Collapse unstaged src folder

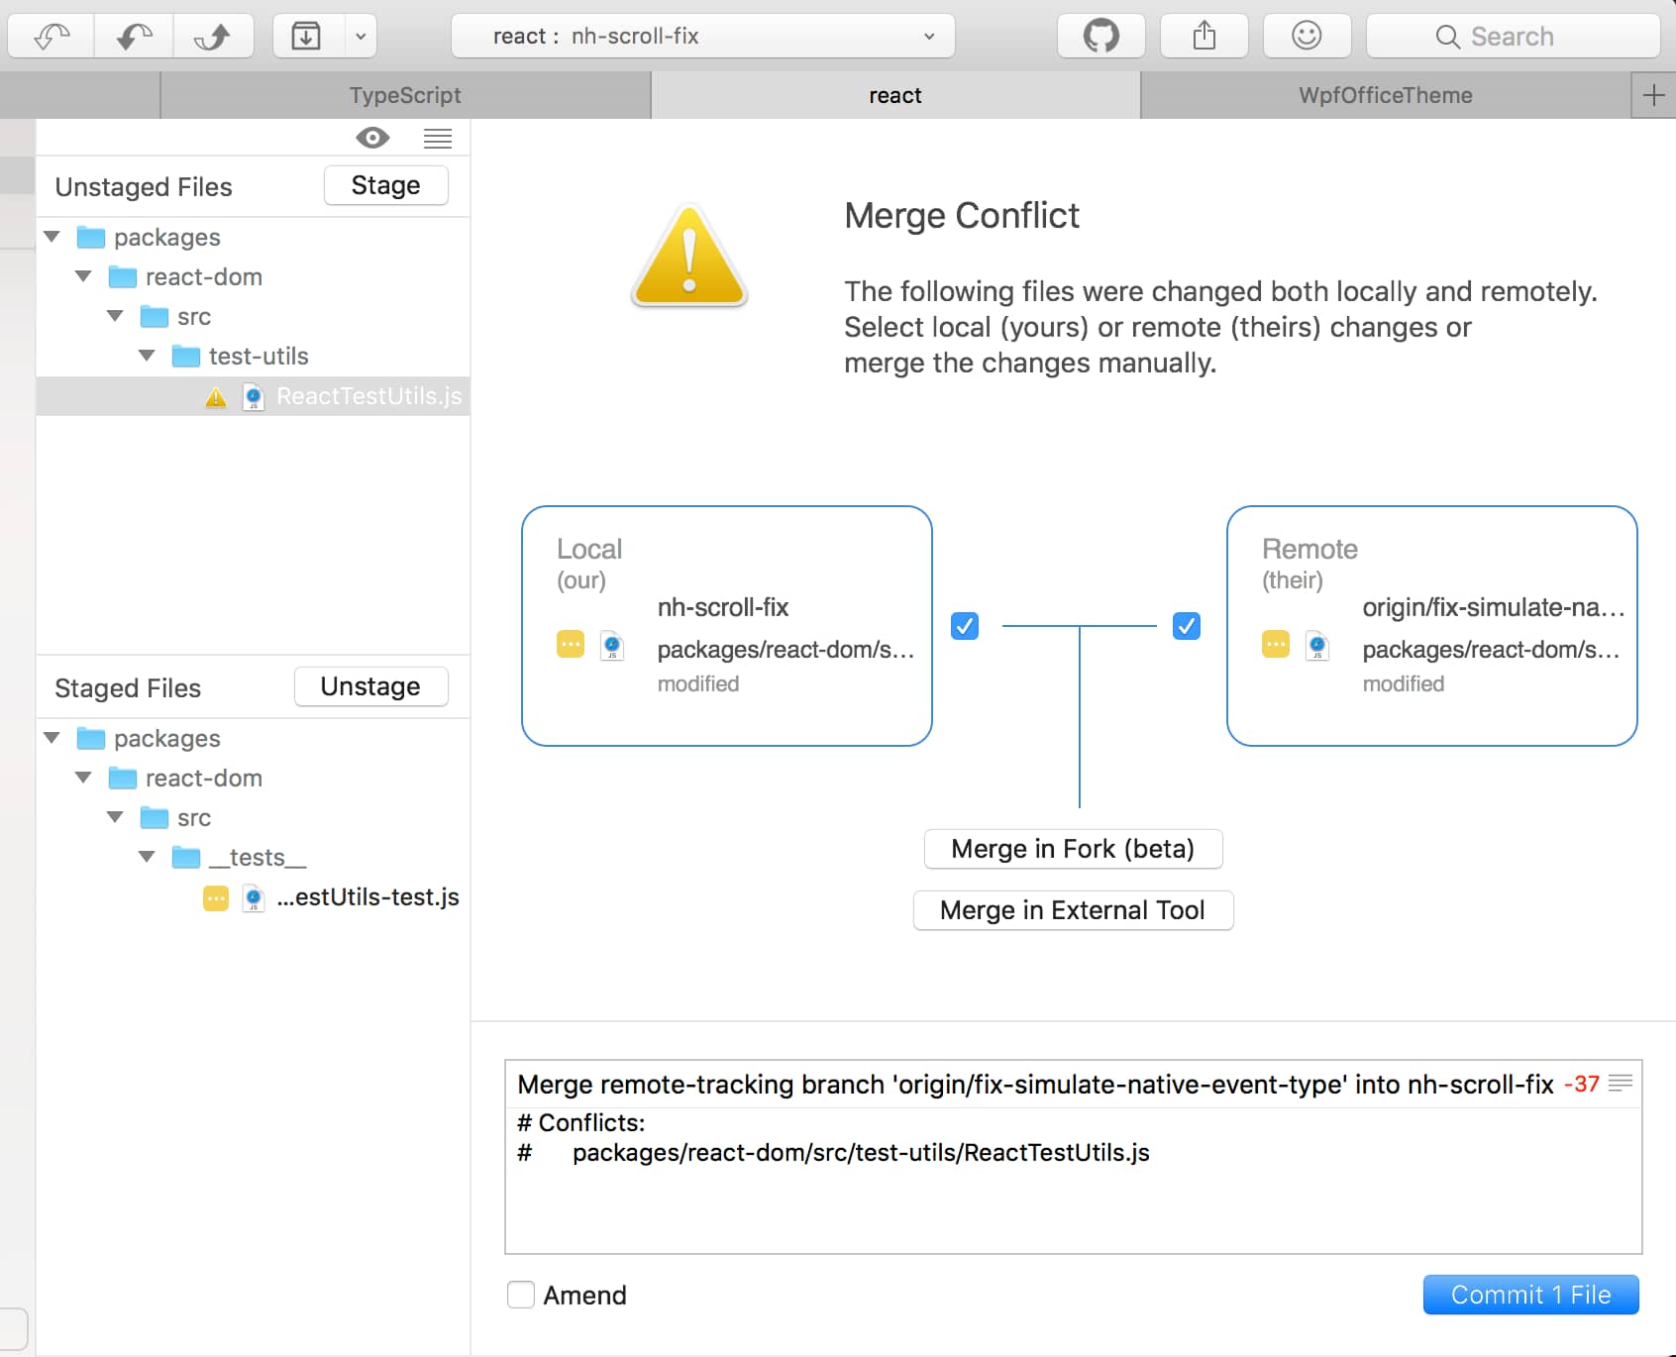pyautogui.click(x=116, y=316)
